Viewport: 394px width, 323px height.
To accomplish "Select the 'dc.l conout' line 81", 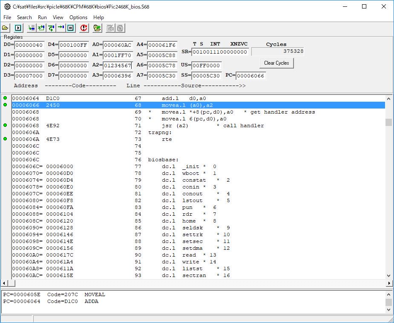I will pyautogui.click(x=198, y=194).
